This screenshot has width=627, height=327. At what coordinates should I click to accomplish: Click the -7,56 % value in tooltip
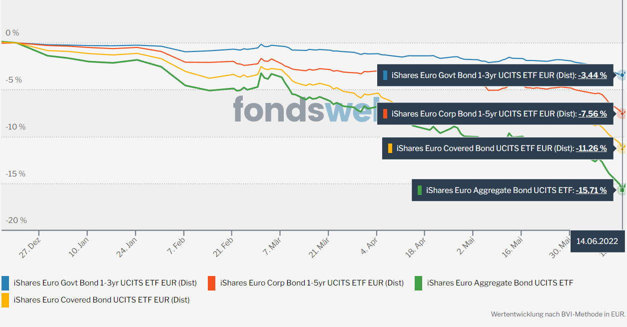pos(592,114)
